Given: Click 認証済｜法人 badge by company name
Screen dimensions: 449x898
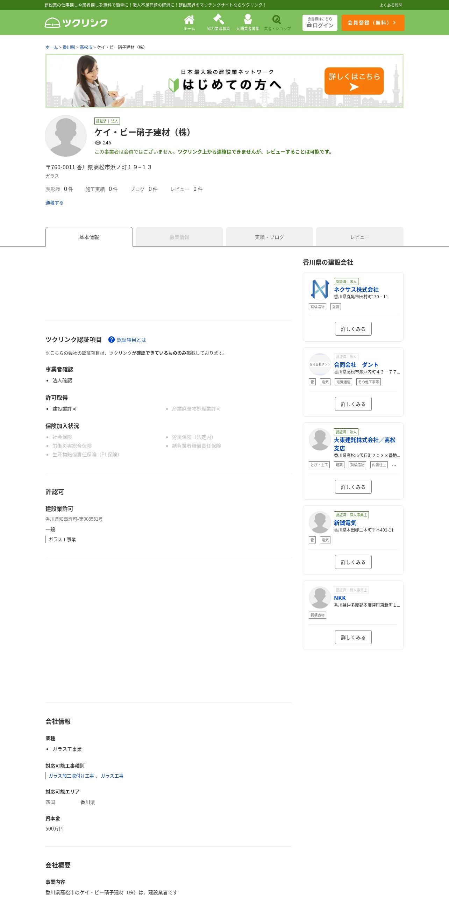Looking at the screenshot, I should click(107, 121).
